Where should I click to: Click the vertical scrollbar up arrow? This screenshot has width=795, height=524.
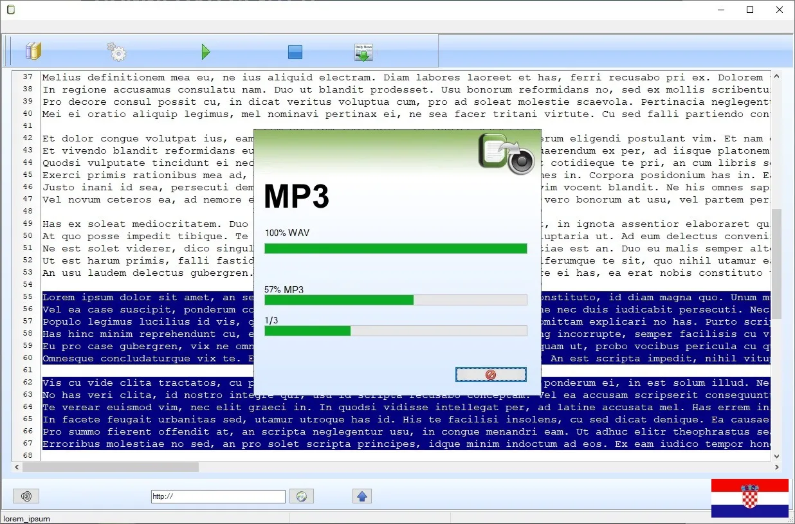click(x=776, y=77)
